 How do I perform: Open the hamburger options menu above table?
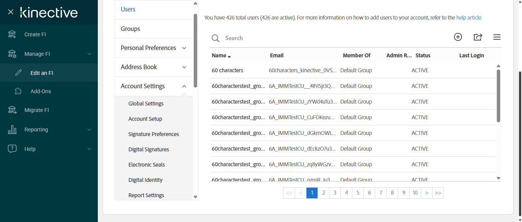coord(497,37)
